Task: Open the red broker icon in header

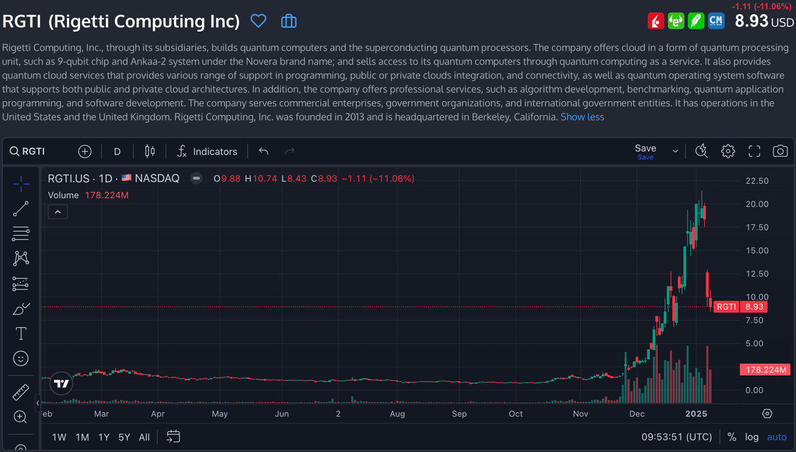Action: [656, 21]
